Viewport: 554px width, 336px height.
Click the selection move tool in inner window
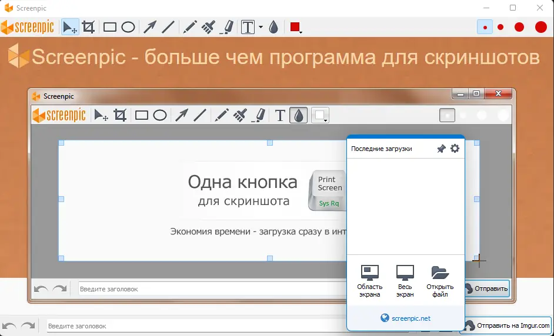click(x=101, y=115)
